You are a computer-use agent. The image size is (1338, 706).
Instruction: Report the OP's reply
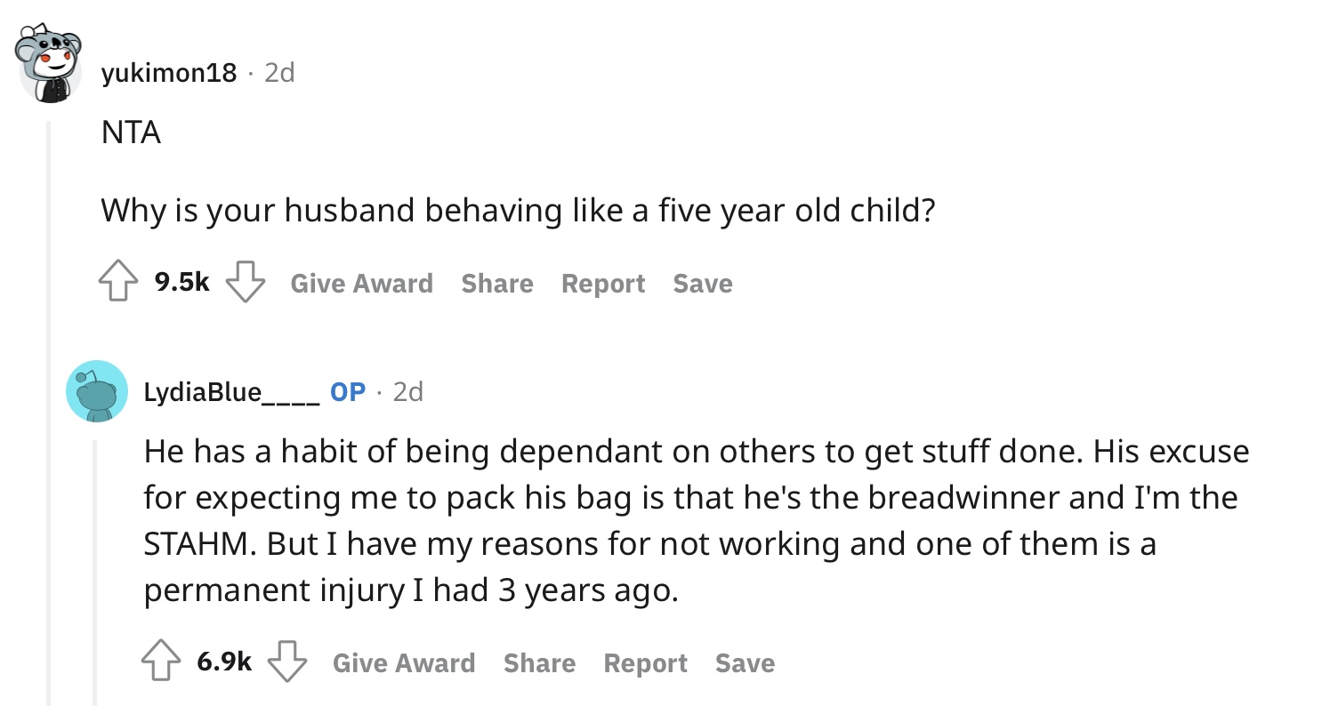pos(646,663)
